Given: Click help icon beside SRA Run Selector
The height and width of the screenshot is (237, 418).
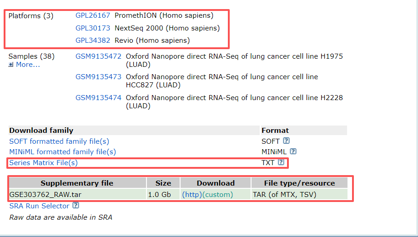Looking at the screenshot, I should (76, 205).
